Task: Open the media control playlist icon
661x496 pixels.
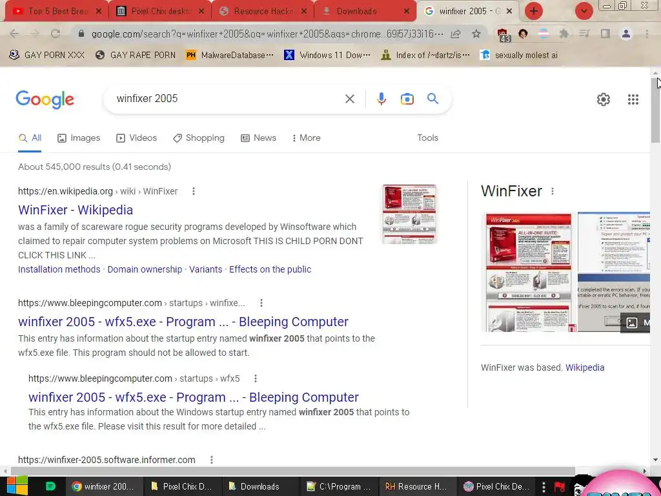Action: pos(584,34)
